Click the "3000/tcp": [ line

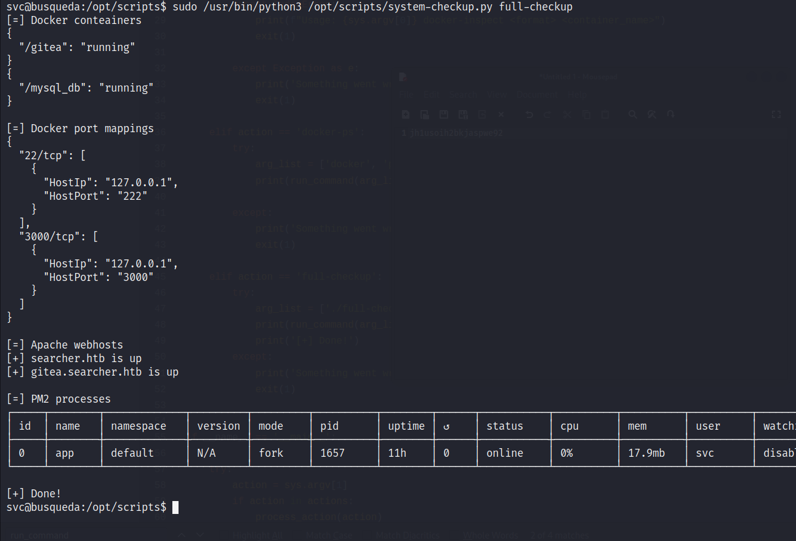point(58,237)
